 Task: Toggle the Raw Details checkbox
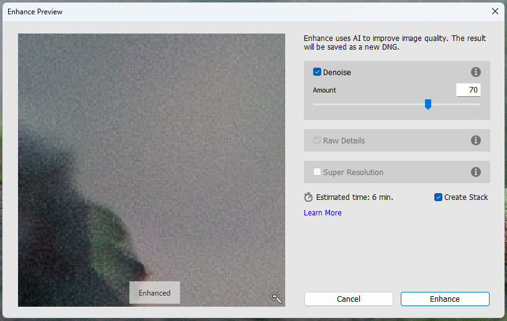317,140
